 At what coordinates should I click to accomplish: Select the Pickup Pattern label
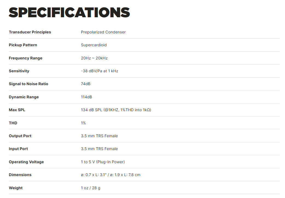pyautogui.click(x=23, y=45)
